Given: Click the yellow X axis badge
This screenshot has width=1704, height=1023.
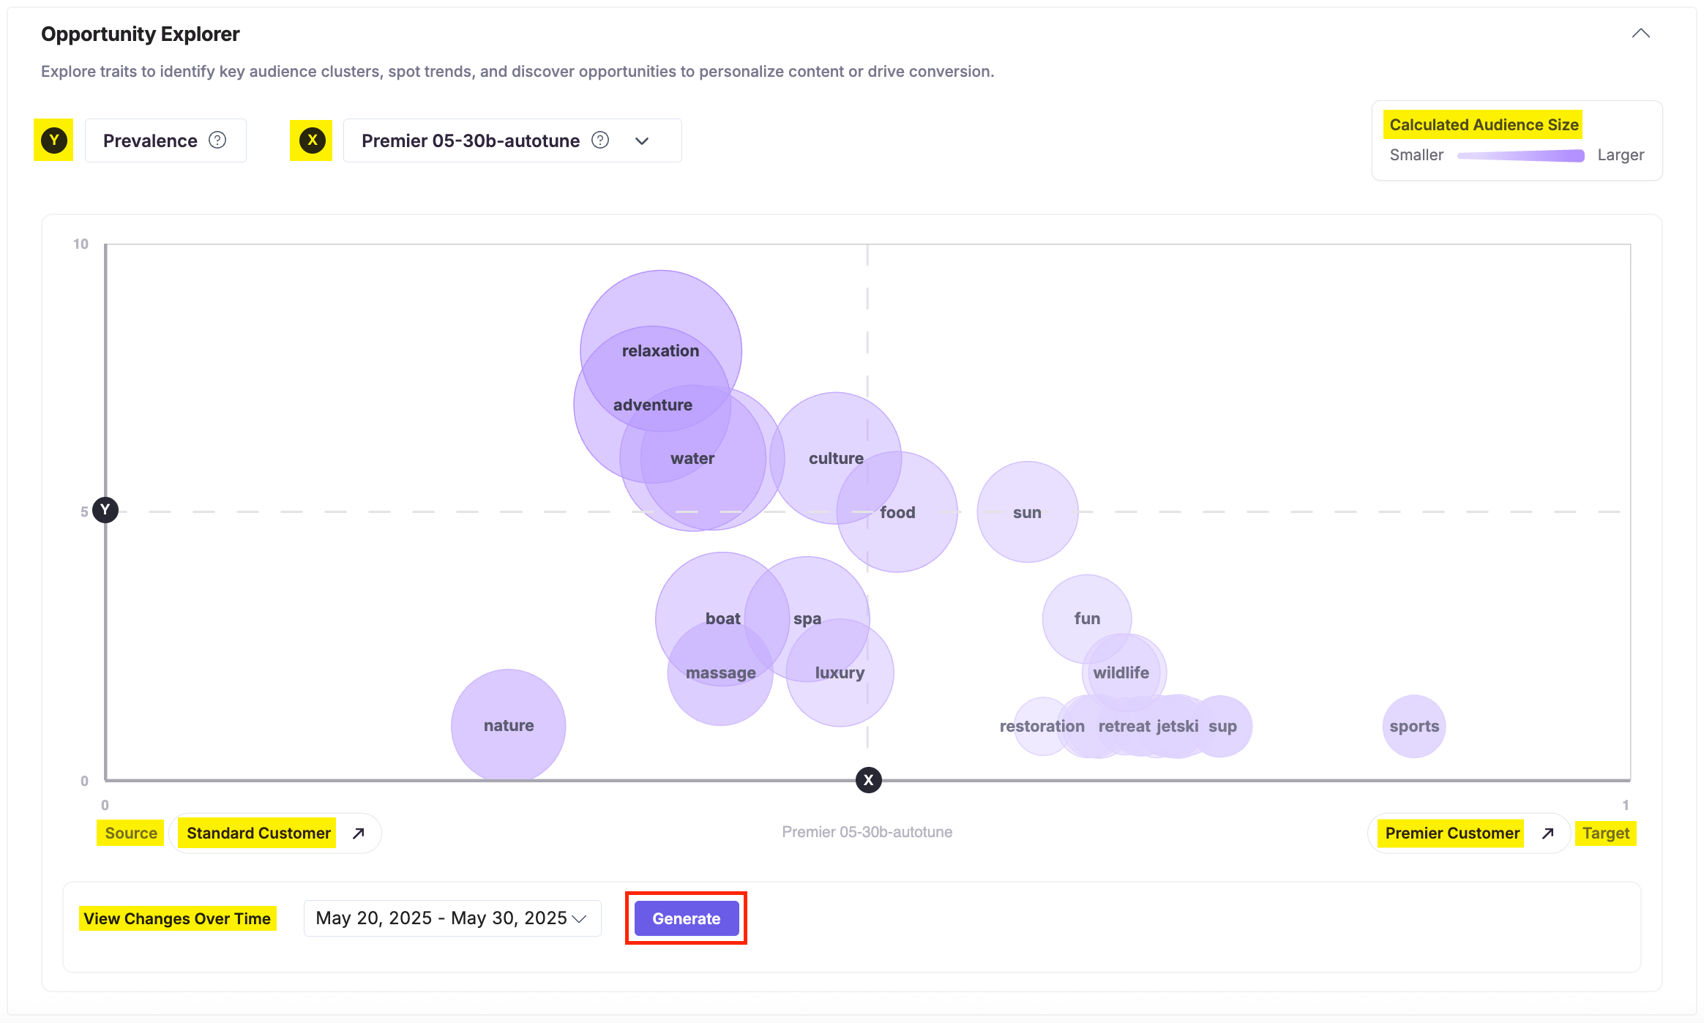Looking at the screenshot, I should (311, 140).
